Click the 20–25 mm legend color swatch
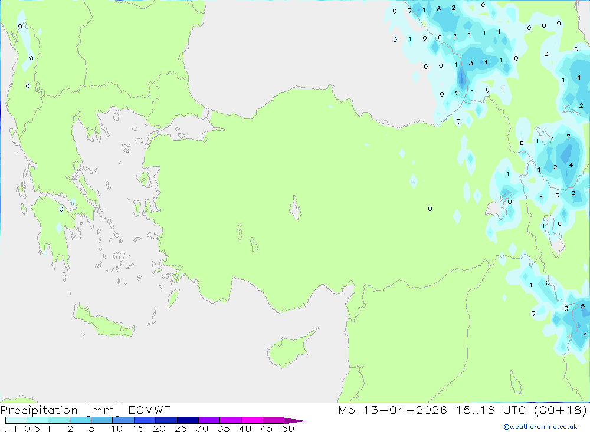 166,420
